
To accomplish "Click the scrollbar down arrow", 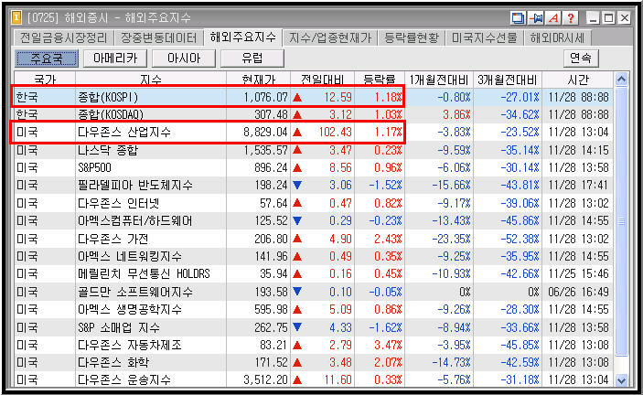I will point(622,380).
